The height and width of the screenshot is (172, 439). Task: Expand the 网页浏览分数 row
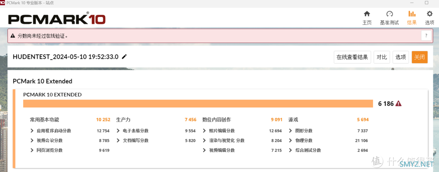coord(32,150)
